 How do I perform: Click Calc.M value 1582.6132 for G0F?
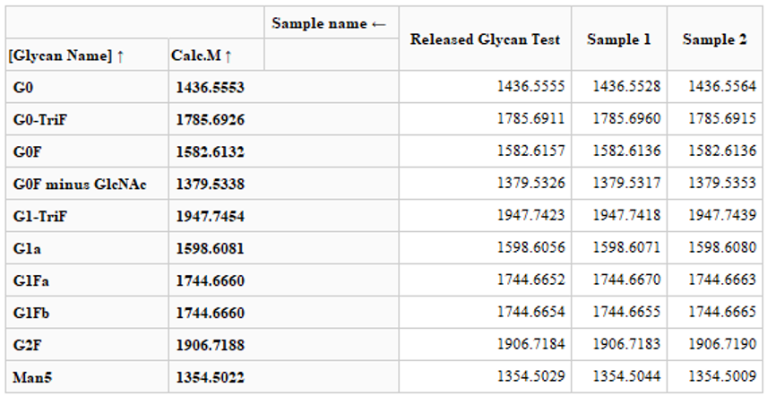[x=207, y=152]
